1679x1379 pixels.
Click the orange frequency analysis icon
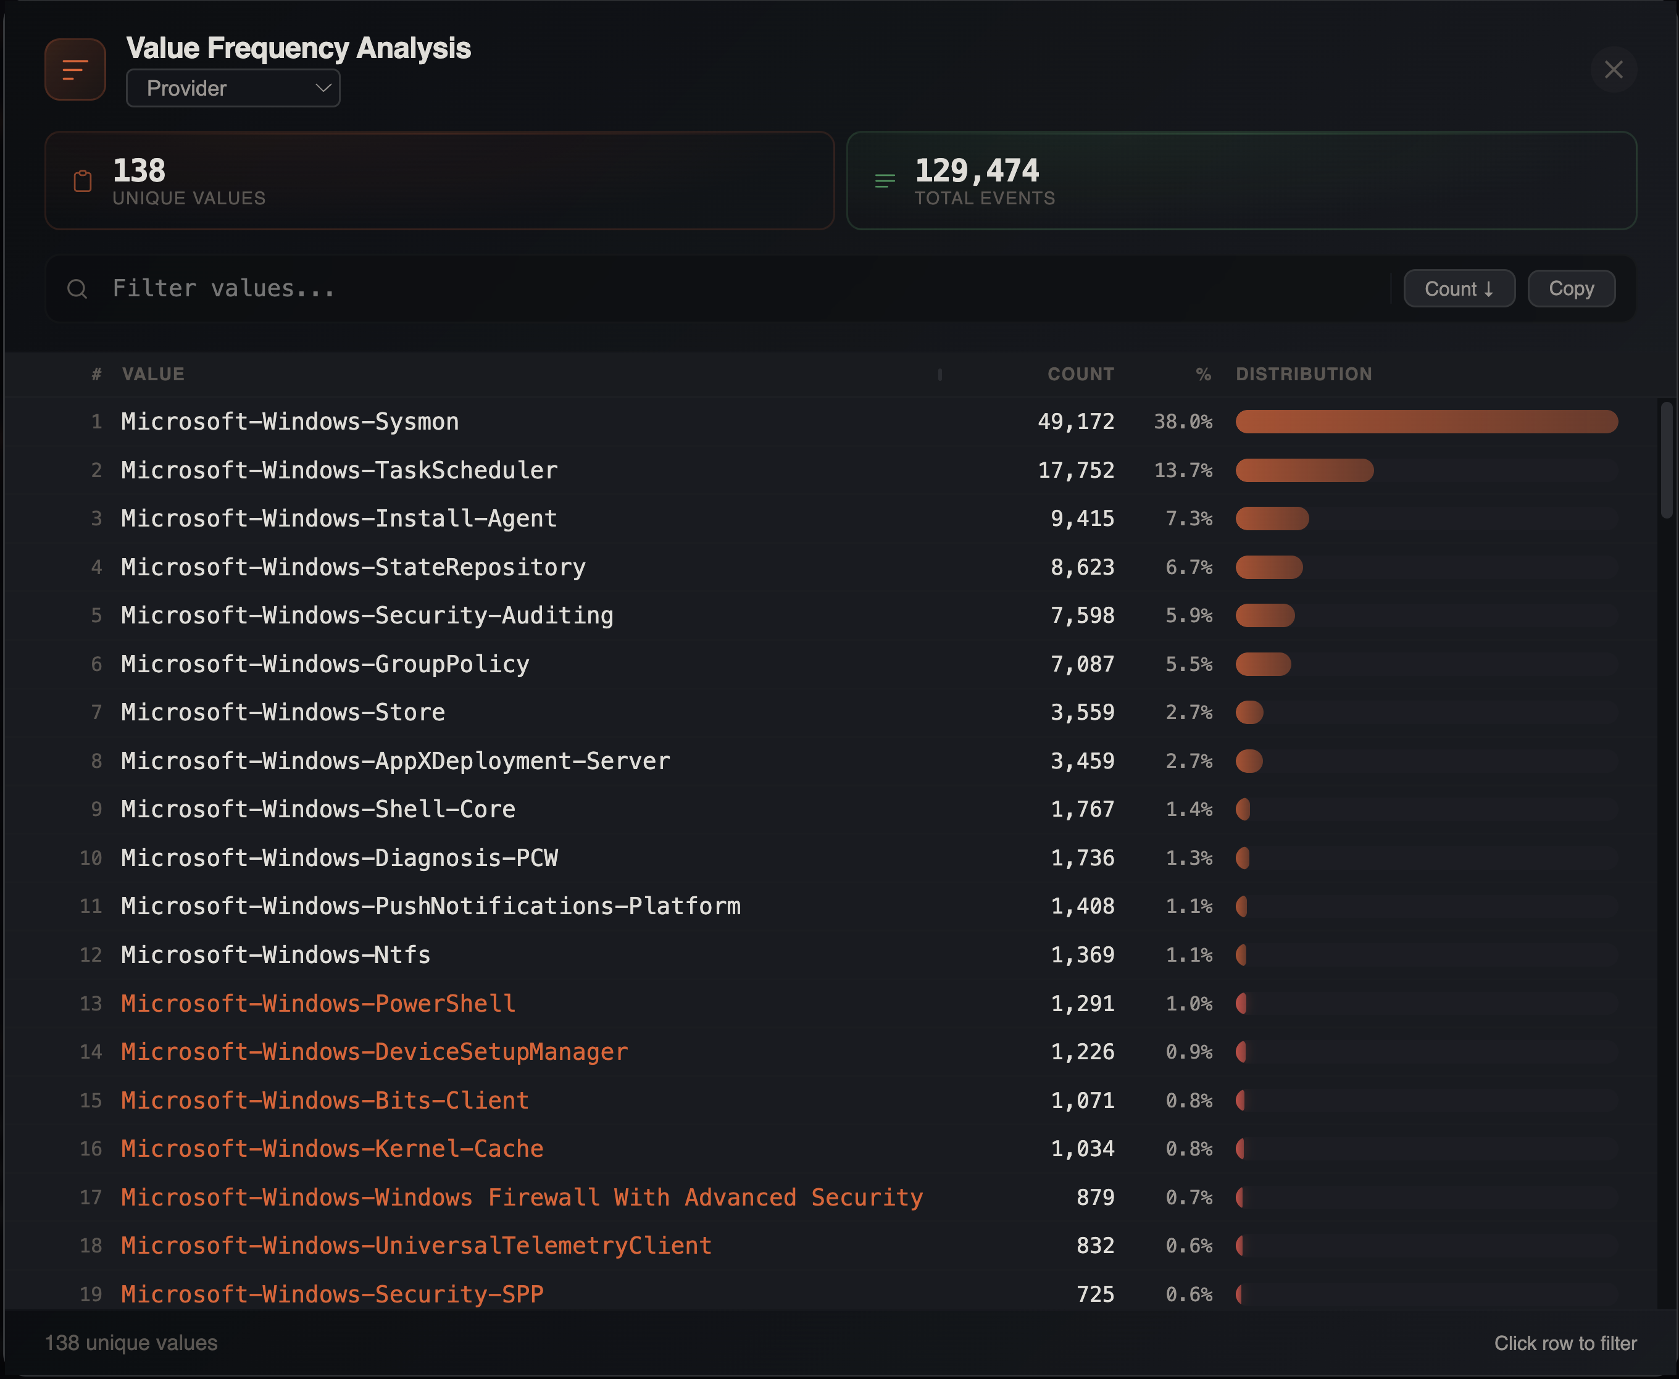tap(75, 70)
